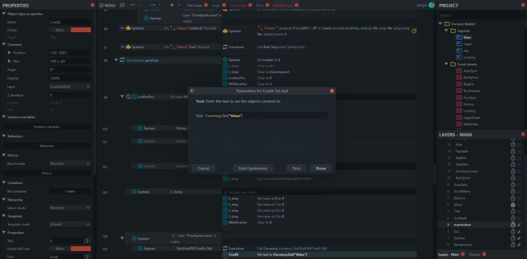Open the MainData event sheet

(470, 124)
